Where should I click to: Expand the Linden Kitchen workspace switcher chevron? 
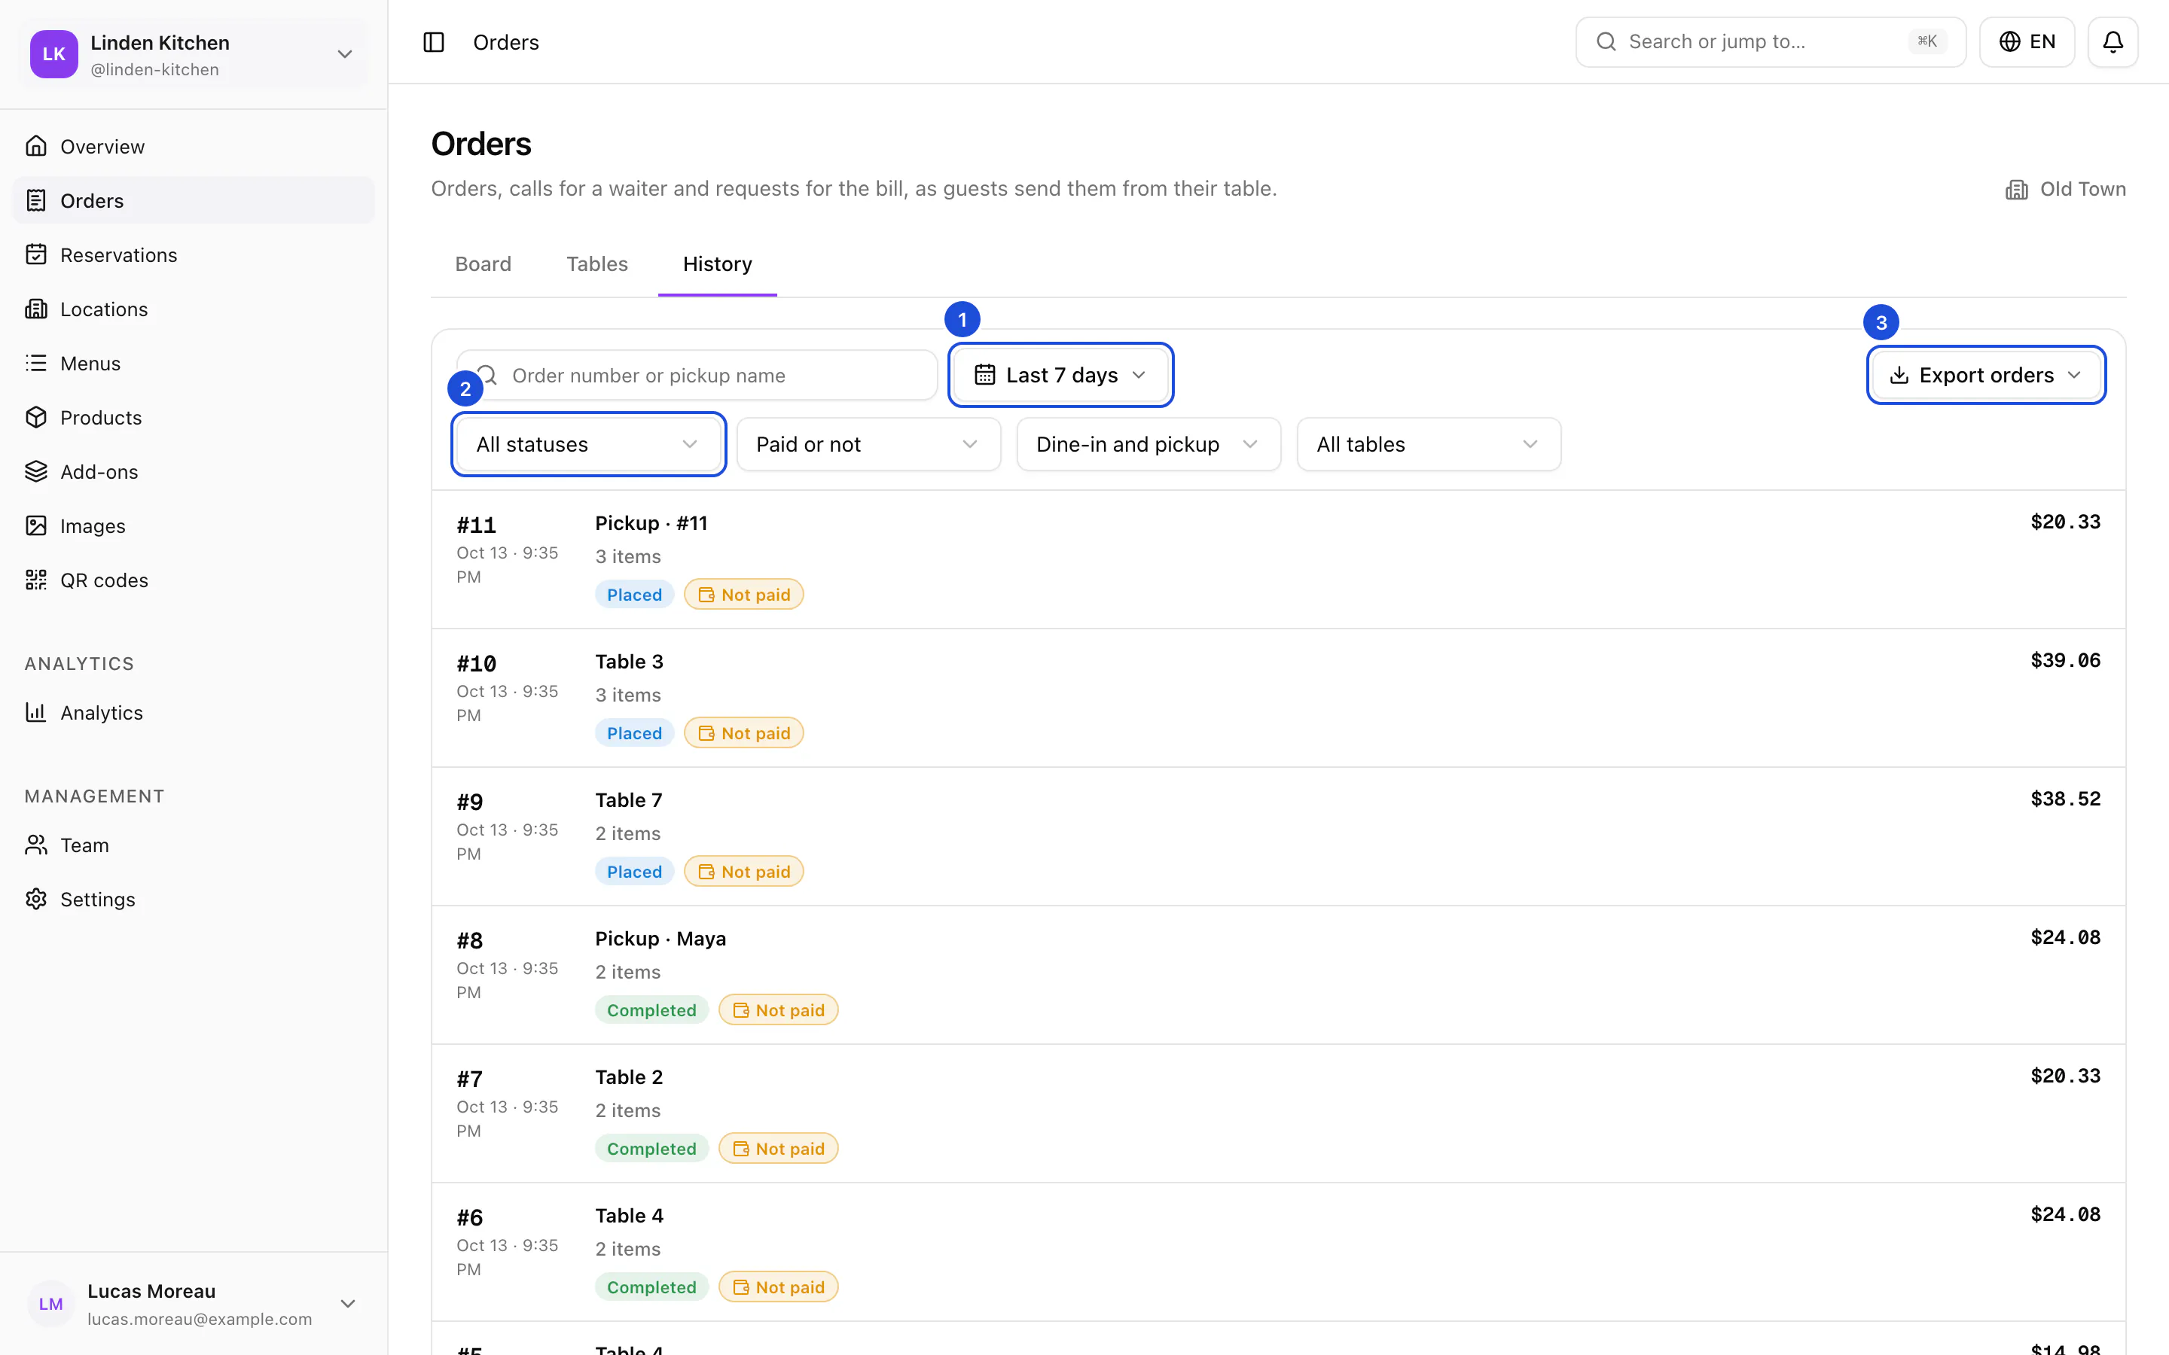[345, 53]
